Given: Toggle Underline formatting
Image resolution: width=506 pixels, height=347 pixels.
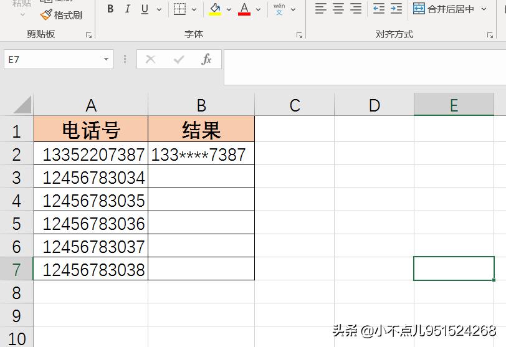Looking at the screenshot, I should (145, 9).
